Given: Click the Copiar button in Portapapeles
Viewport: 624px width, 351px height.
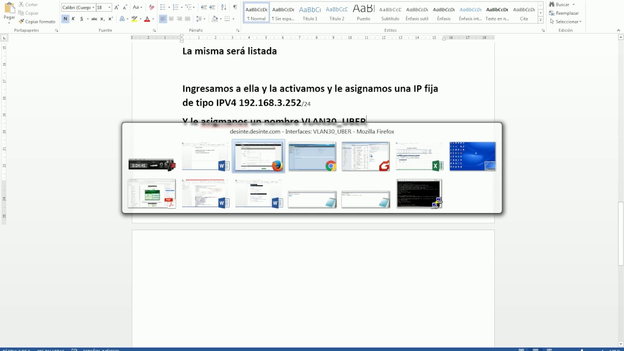Looking at the screenshot, I should (x=28, y=13).
